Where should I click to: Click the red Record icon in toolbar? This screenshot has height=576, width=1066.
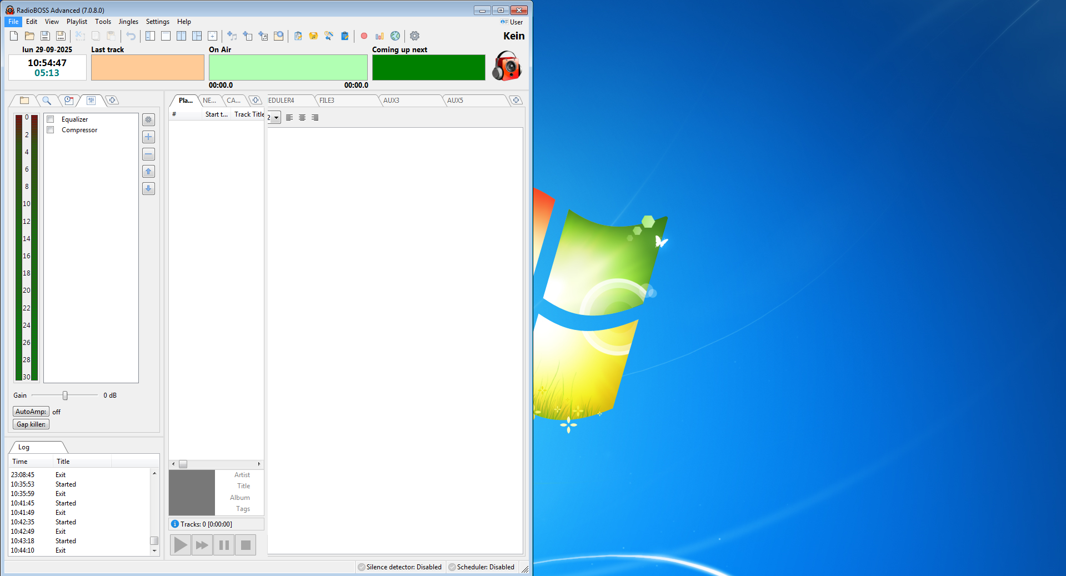(364, 36)
